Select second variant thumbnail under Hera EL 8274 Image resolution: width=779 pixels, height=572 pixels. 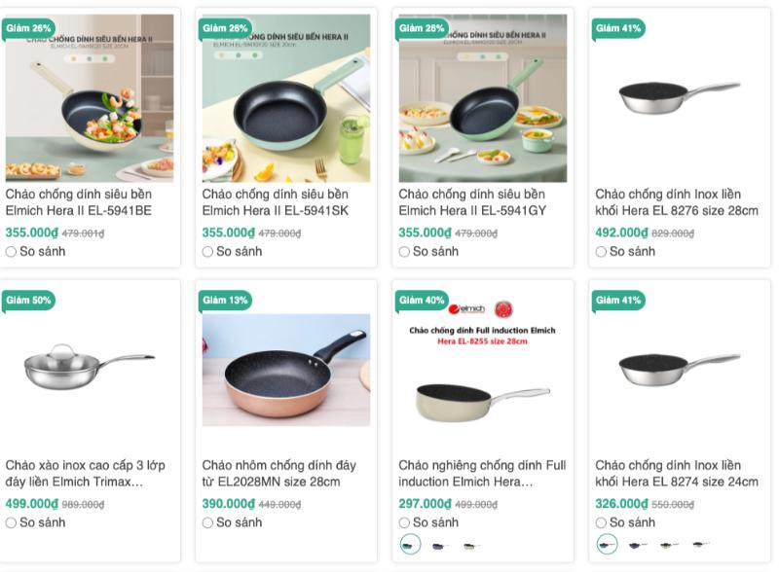(638, 545)
